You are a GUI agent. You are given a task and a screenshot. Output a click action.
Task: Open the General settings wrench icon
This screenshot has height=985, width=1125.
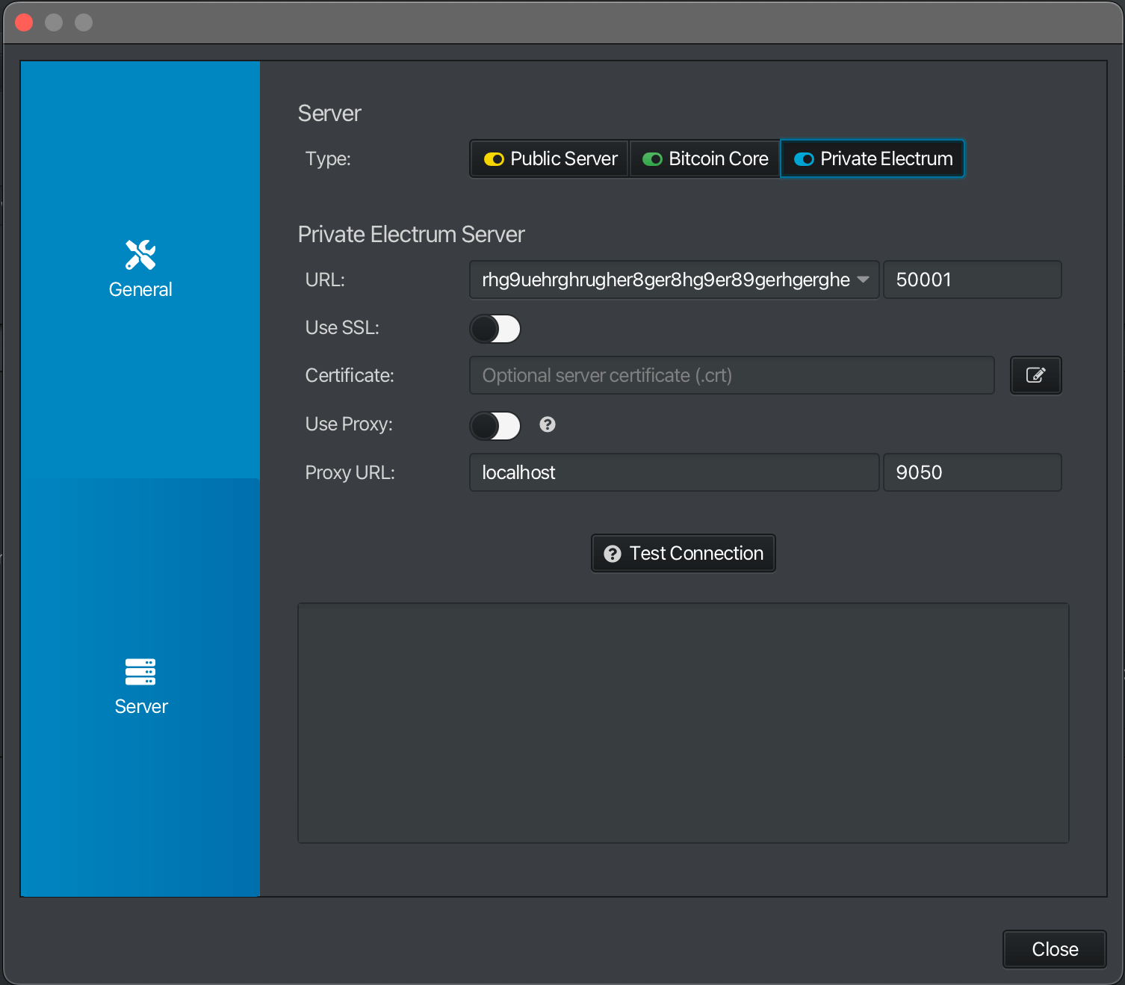[x=140, y=255]
